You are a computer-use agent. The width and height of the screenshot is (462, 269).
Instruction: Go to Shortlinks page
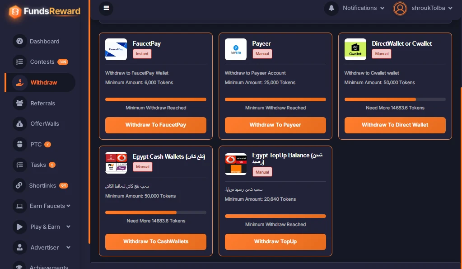click(x=42, y=185)
